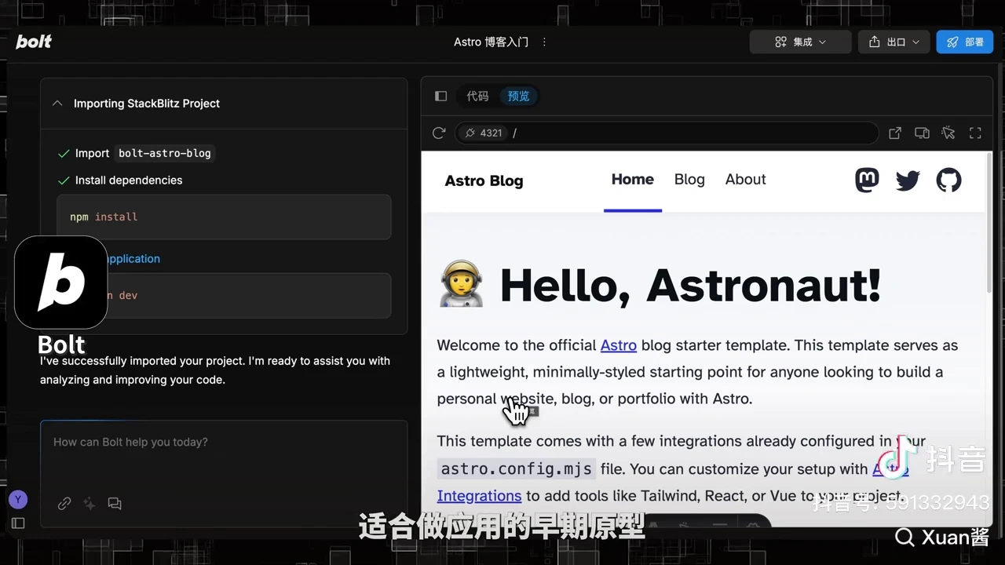1005x565 pixels.
Task: Click the Astro Blog site title
Action: 484,180
